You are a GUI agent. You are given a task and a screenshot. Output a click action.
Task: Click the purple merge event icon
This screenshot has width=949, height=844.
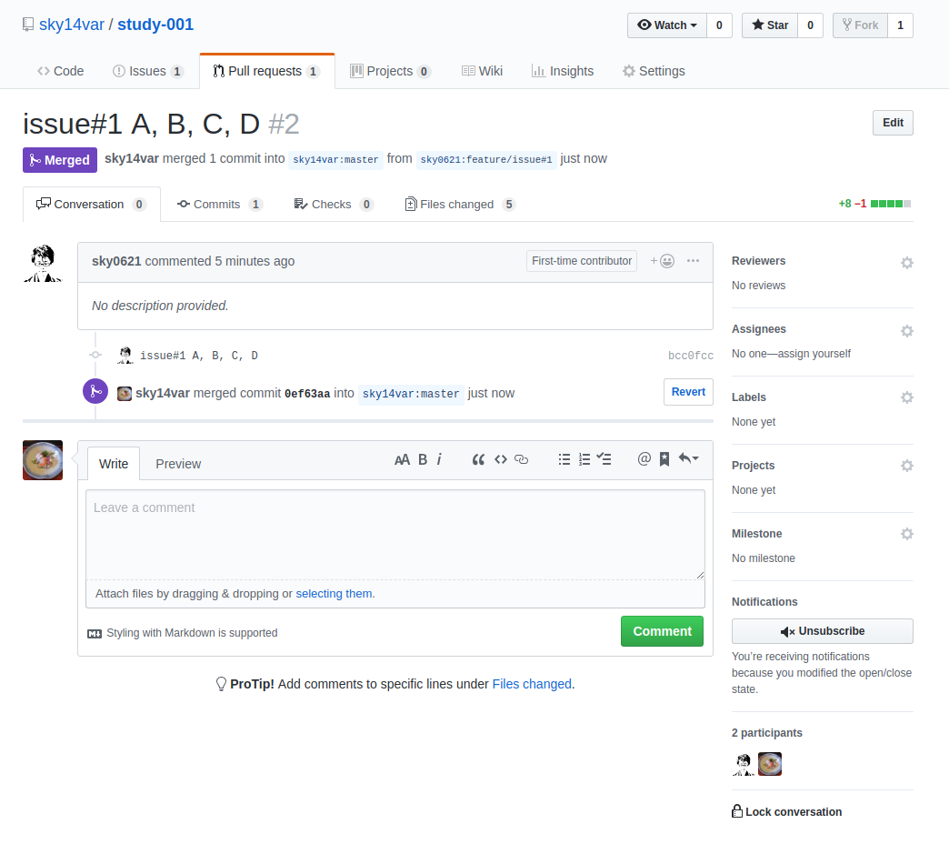pyautogui.click(x=95, y=392)
